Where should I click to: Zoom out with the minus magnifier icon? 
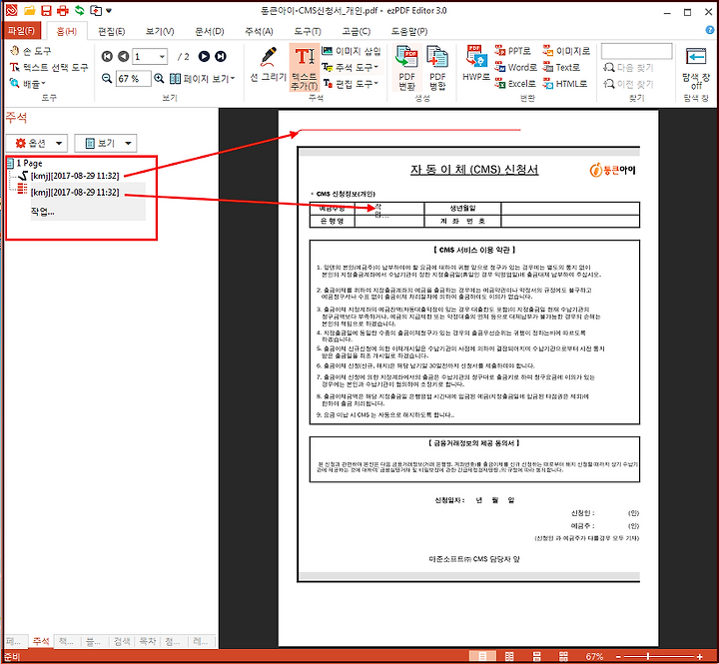coord(107,79)
